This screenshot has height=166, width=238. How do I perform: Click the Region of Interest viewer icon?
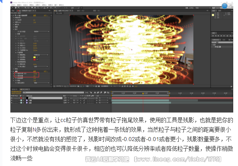pos(97,86)
